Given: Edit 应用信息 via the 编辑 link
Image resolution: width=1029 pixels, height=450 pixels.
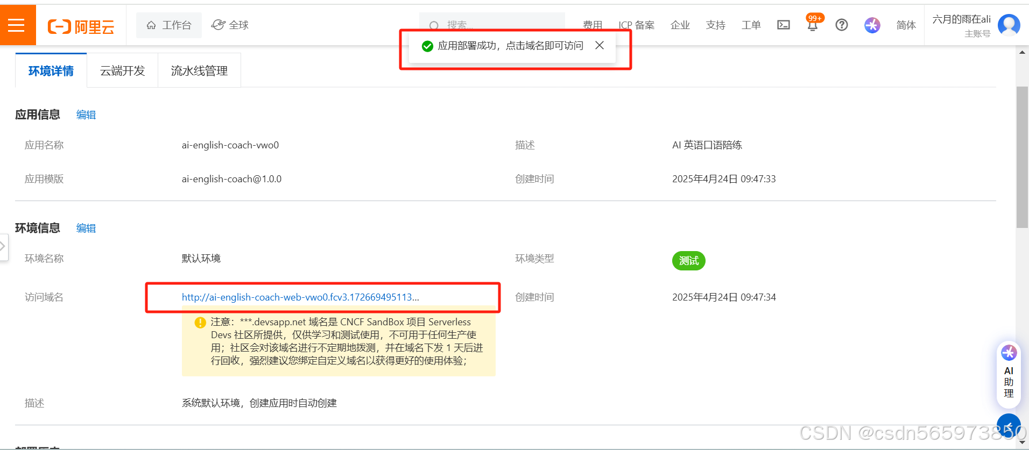Looking at the screenshot, I should (x=86, y=115).
